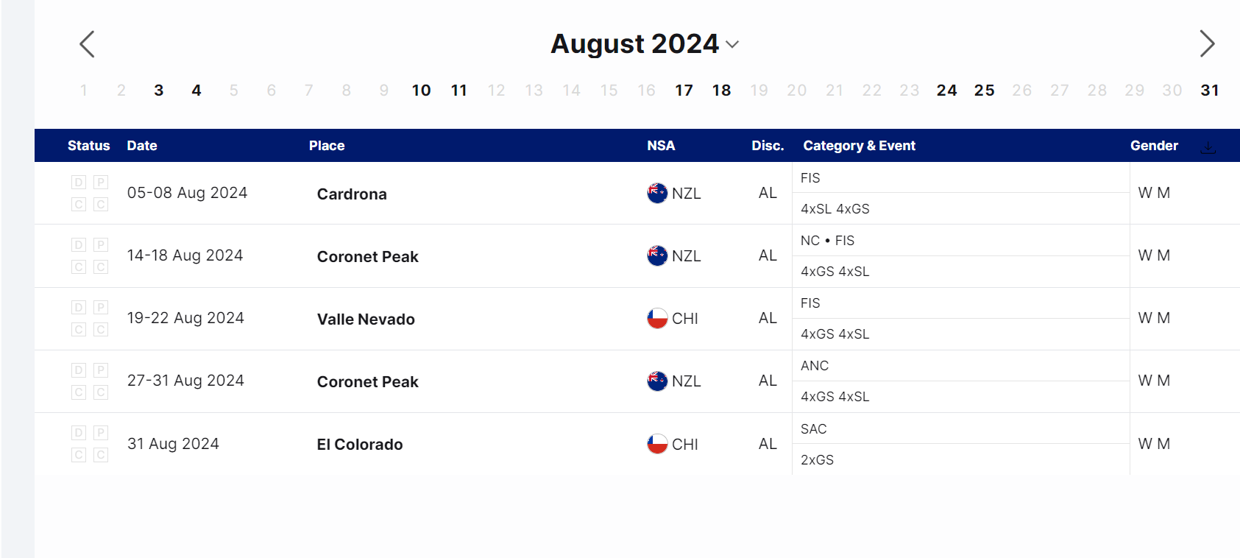The image size is (1240, 558).
Task: Select day 17 in date strip
Action: [684, 91]
